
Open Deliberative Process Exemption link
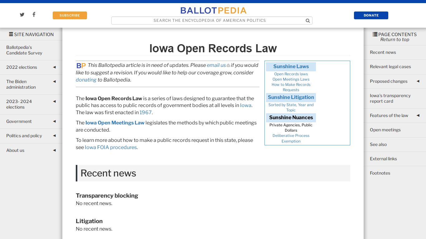pos(291,138)
